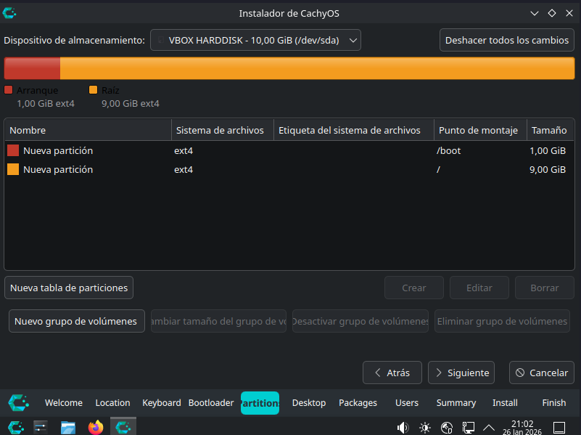The width and height of the screenshot is (581, 435).
Task: Click the show desktop icon
Action: click(x=559, y=427)
